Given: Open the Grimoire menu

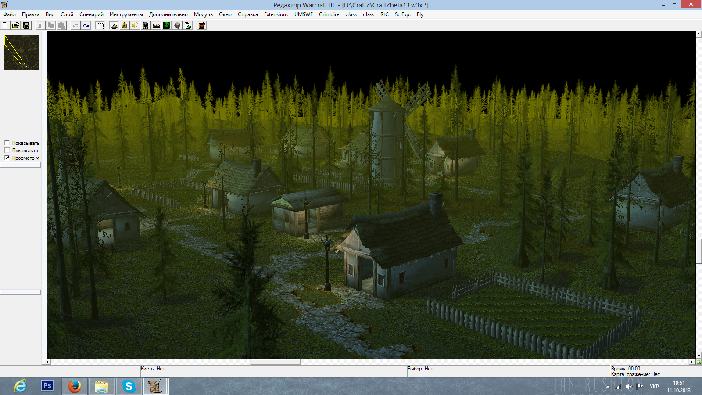Looking at the screenshot, I should (x=329, y=14).
